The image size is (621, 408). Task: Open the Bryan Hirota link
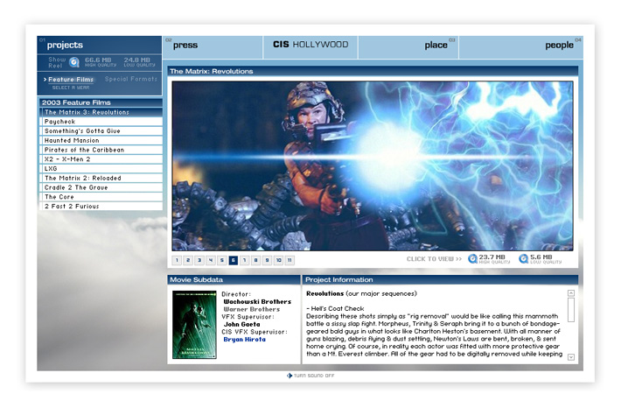pyautogui.click(x=244, y=340)
